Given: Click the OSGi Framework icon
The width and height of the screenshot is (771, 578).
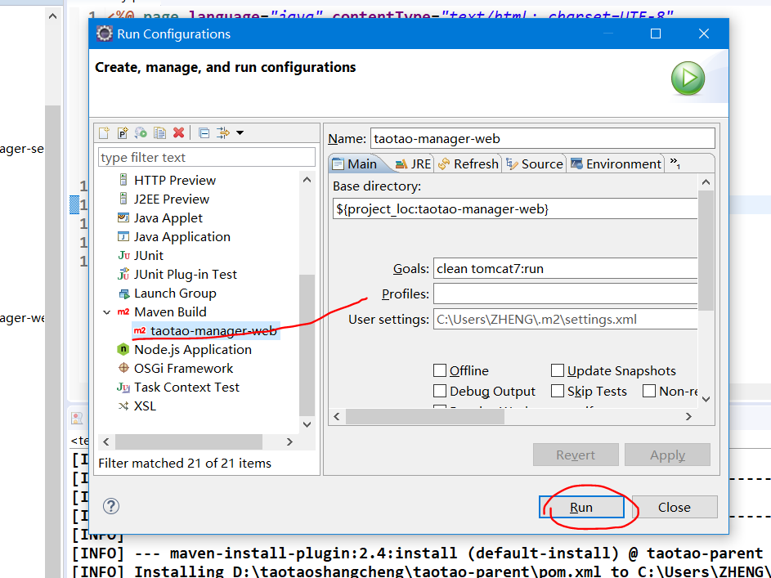Looking at the screenshot, I should click(123, 368).
